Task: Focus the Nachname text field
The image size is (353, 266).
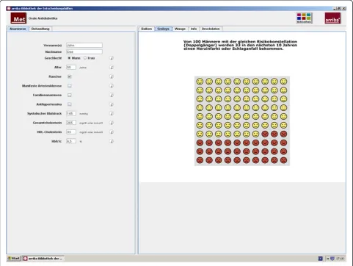Action: pyautogui.click(x=84, y=52)
